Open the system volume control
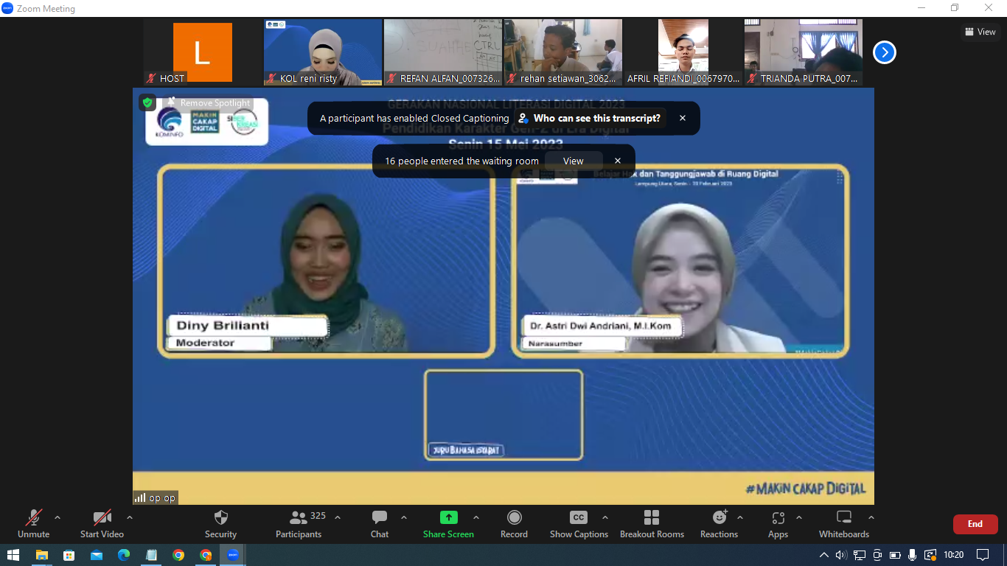The image size is (1007, 566). pos(841,555)
